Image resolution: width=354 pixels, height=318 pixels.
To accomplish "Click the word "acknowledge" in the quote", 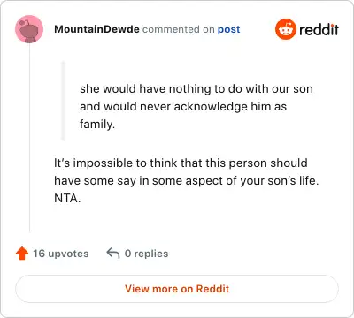I will (x=211, y=107).
